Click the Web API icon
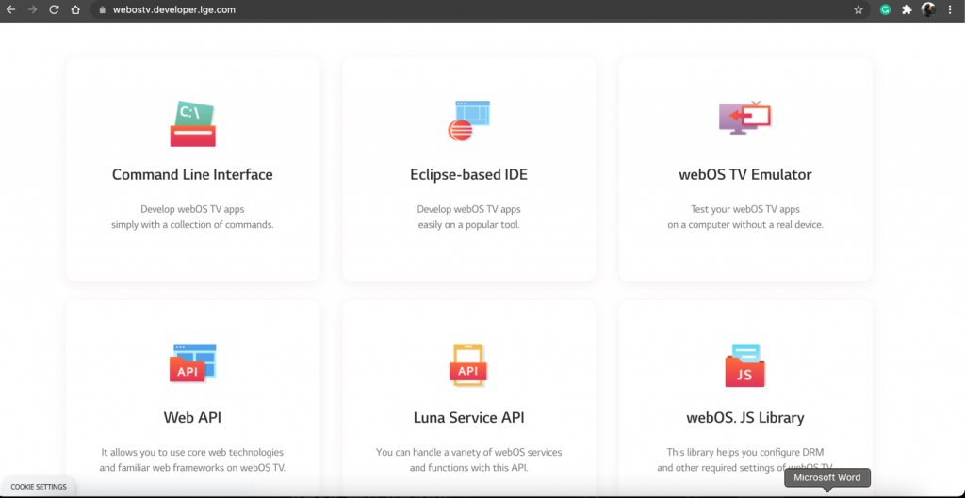The width and height of the screenshot is (965, 498). (192, 363)
